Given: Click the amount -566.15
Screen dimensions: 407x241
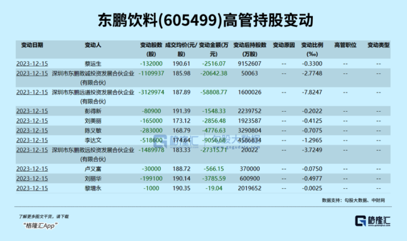Looking at the screenshot, I should tap(214, 169).
